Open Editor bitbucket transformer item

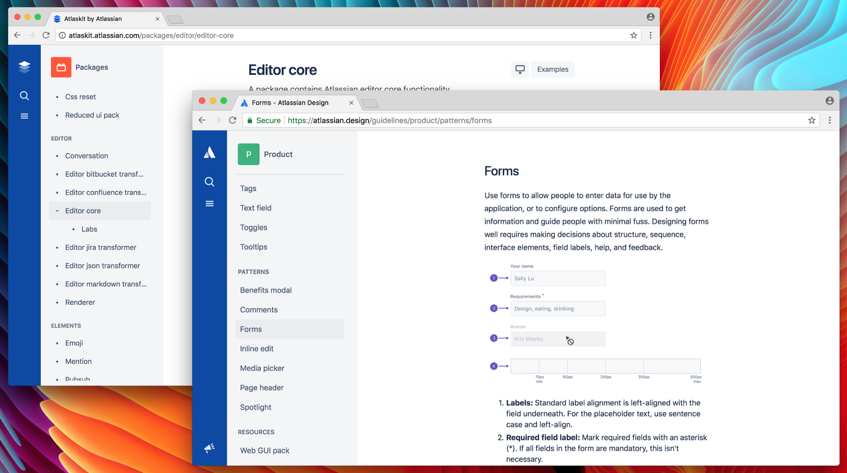(104, 174)
